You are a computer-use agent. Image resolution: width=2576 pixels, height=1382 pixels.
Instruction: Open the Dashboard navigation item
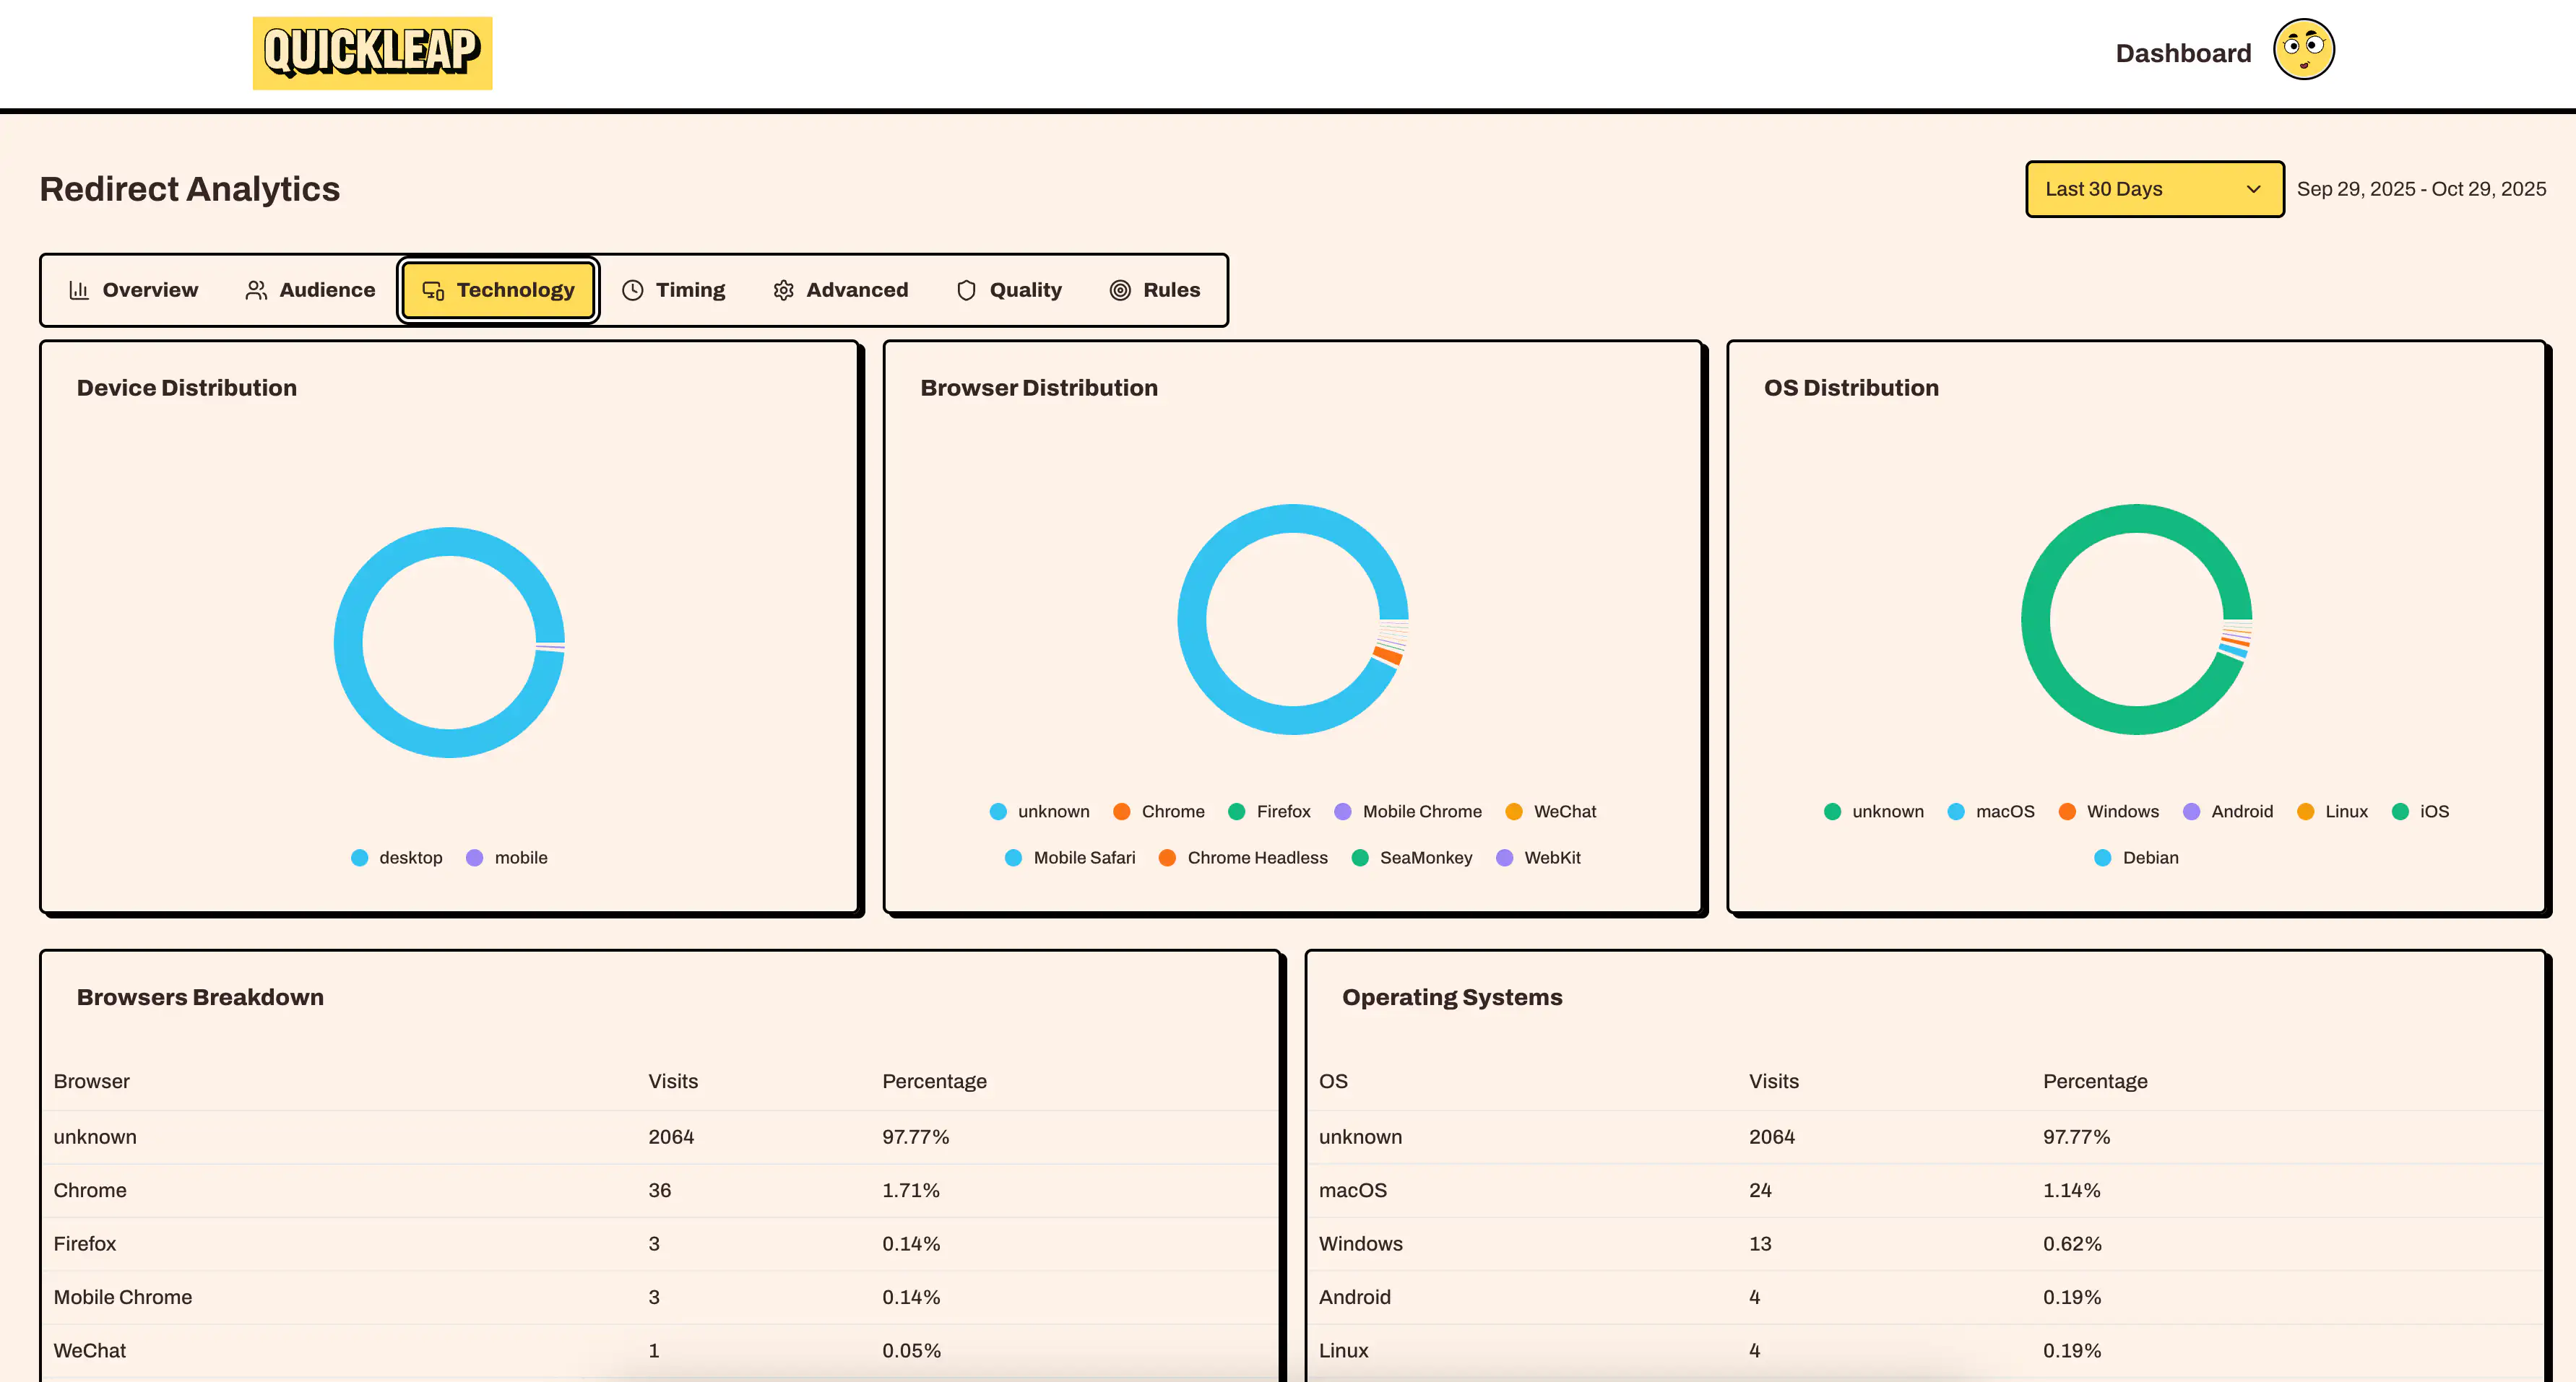point(2182,52)
